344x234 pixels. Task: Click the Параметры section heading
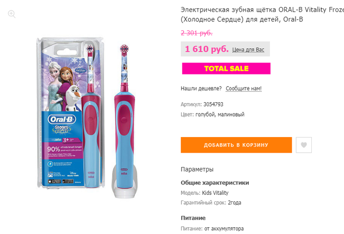coord(197,169)
